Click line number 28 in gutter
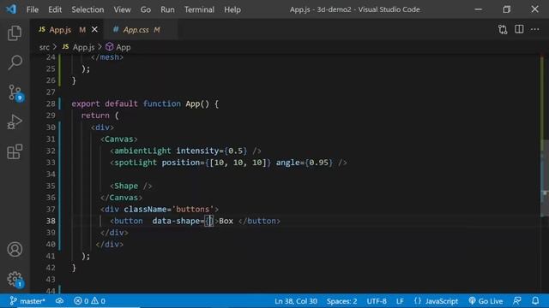Viewport: 549px width, 308px height. [x=51, y=104]
